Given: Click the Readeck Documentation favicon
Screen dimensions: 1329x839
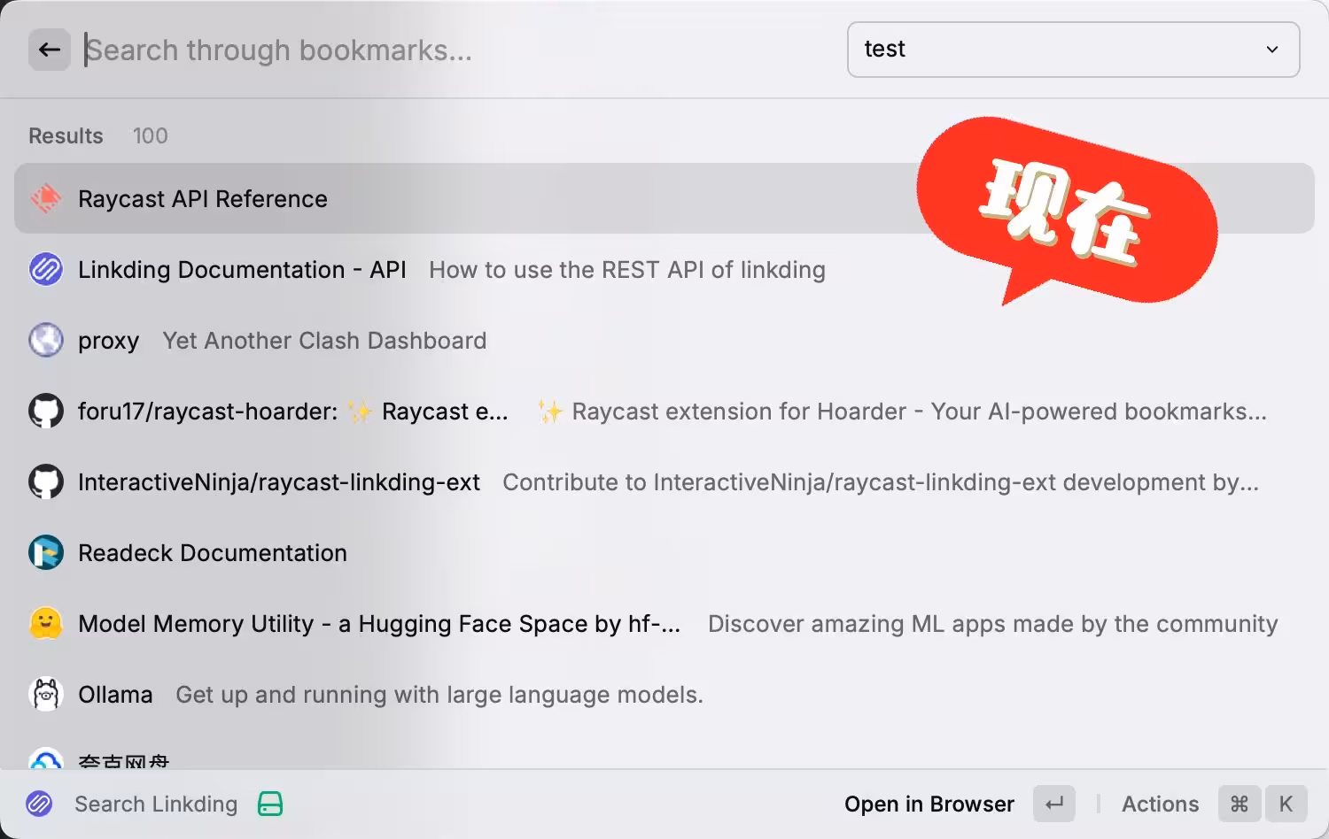Looking at the screenshot, I should (46, 552).
